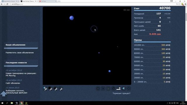Click the restart power icon below game
The height and width of the screenshot is (105, 187).
113,88
